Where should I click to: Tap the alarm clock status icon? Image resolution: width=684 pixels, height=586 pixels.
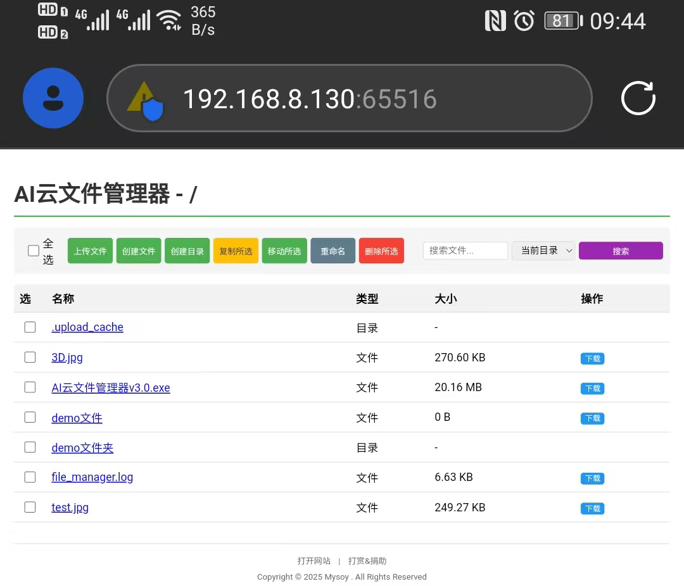(524, 21)
